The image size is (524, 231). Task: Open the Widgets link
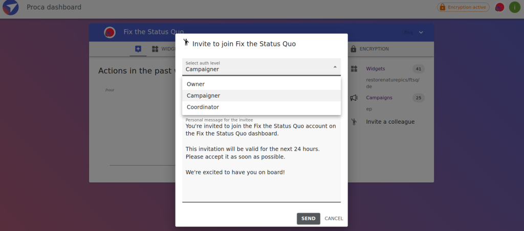pos(375,69)
